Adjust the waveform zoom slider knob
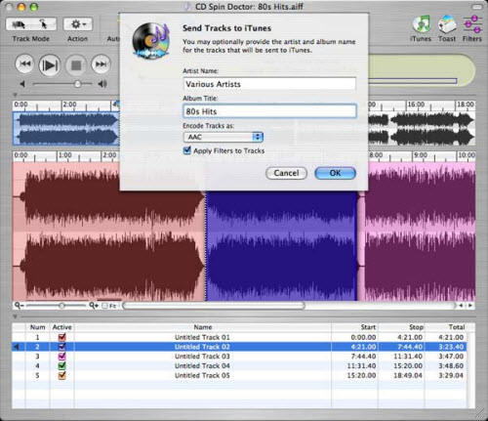This screenshot has width=488, height=421. (x=61, y=306)
